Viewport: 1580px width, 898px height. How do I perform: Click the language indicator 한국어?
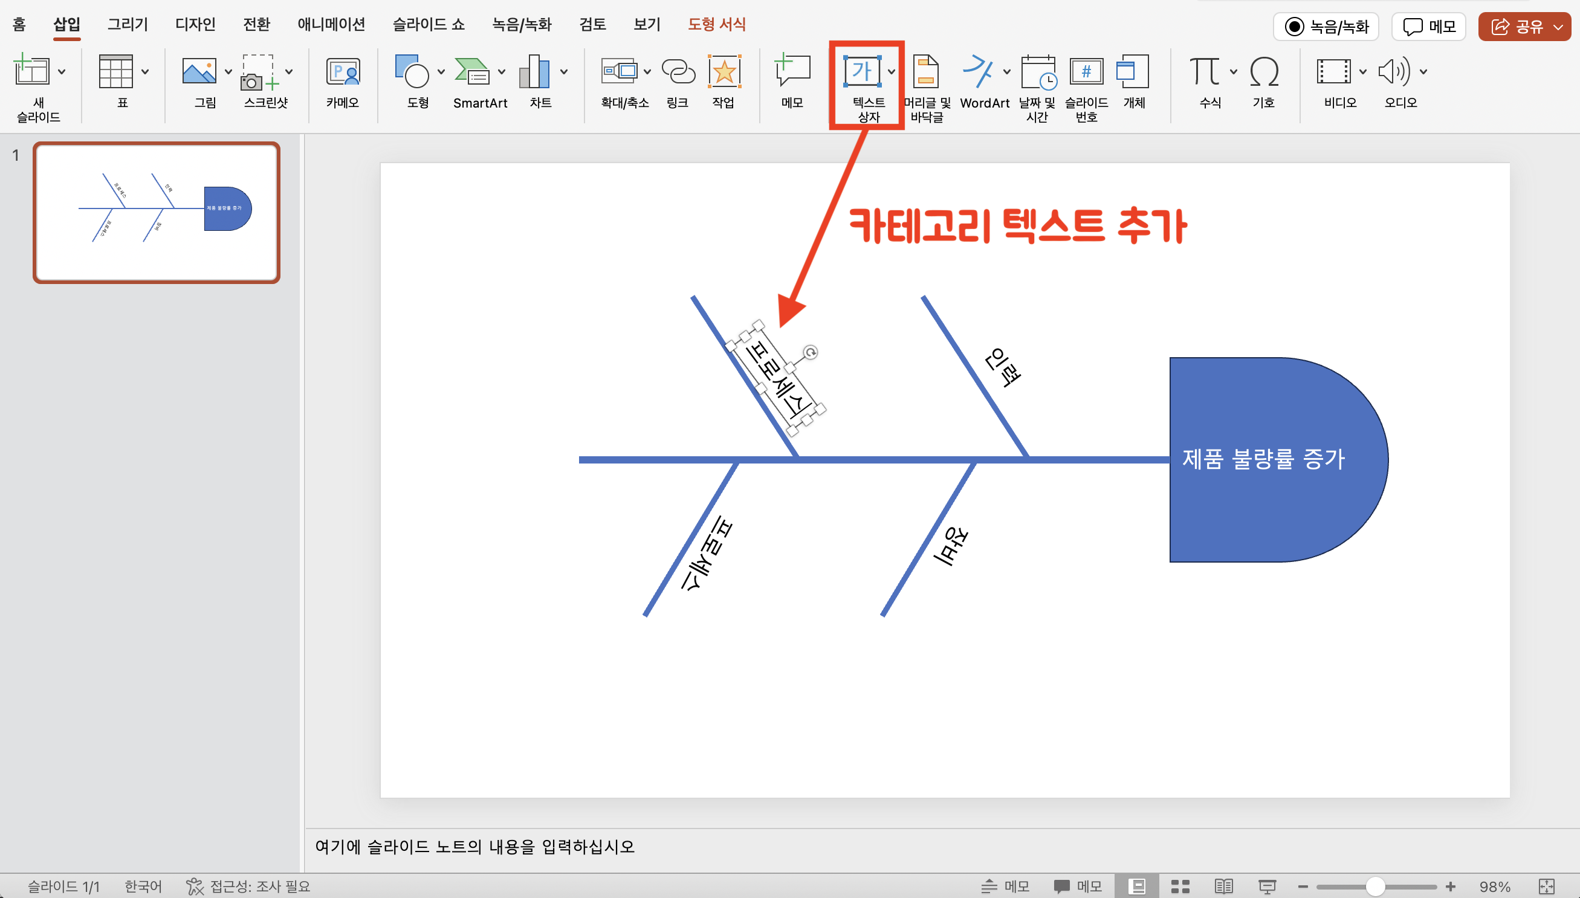pyautogui.click(x=143, y=887)
